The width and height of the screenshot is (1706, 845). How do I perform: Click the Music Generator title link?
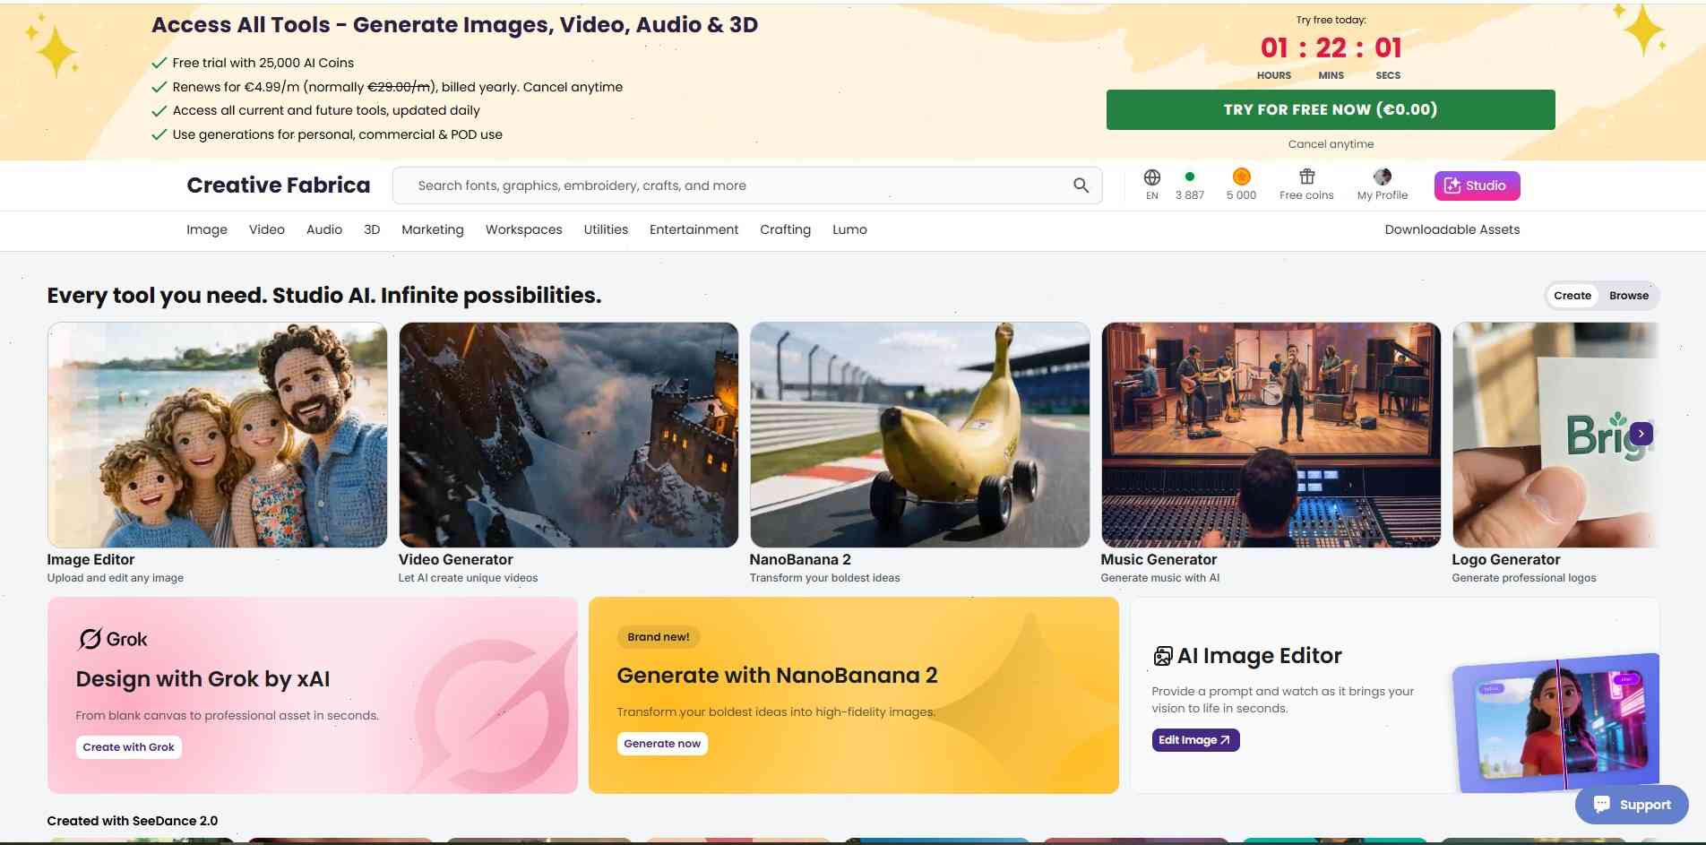pyautogui.click(x=1159, y=559)
